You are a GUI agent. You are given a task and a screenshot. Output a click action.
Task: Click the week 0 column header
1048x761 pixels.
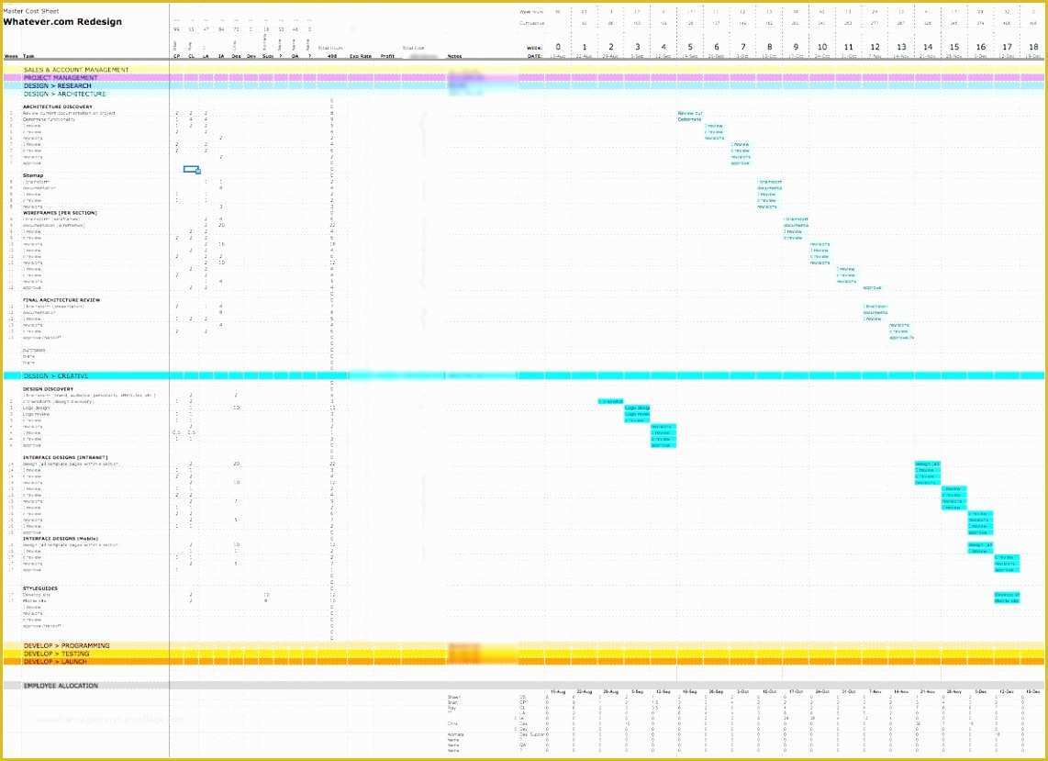pyautogui.click(x=558, y=47)
